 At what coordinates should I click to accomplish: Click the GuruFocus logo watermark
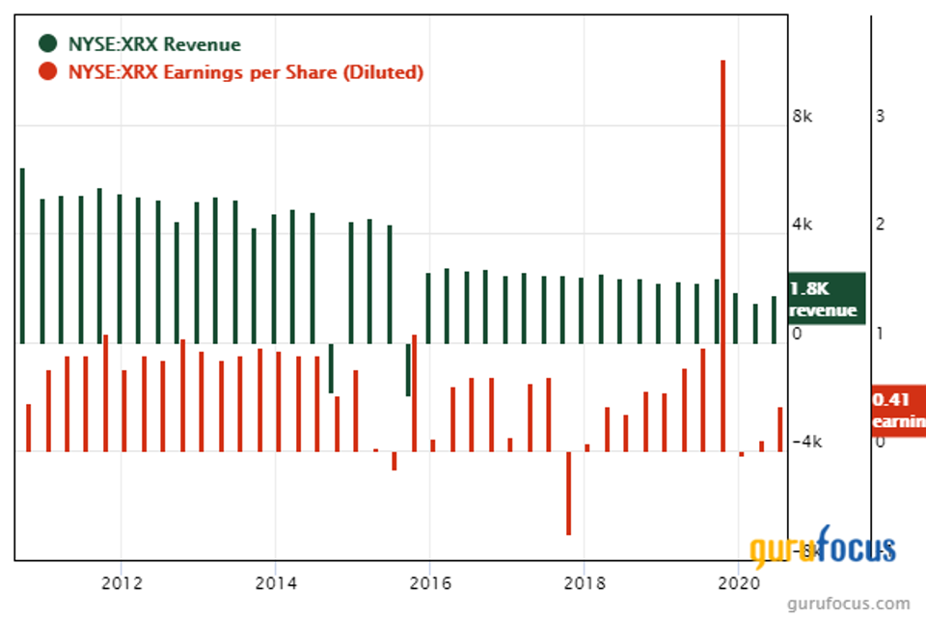[824, 549]
